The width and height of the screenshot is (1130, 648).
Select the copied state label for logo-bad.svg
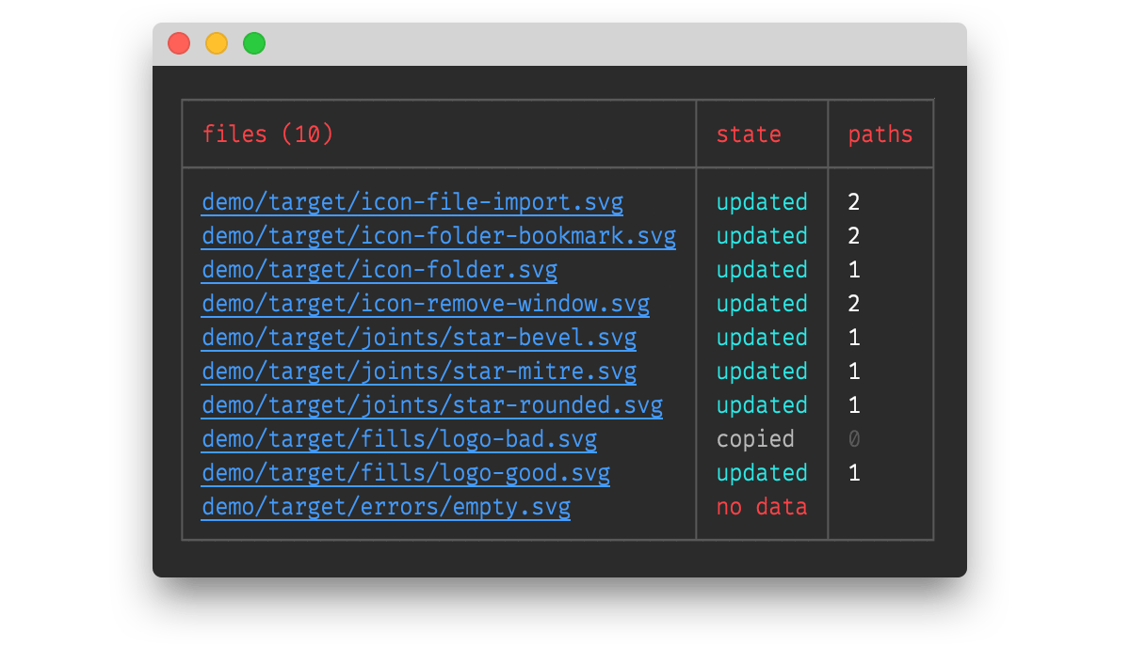click(755, 439)
